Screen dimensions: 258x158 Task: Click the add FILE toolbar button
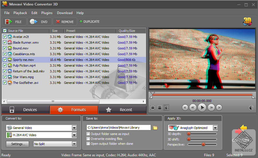tap(15, 22)
